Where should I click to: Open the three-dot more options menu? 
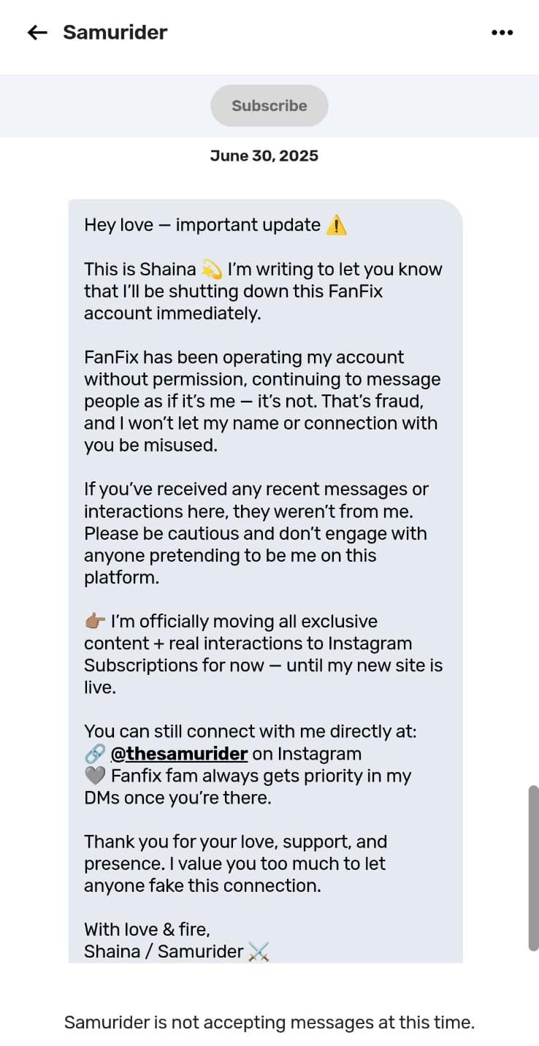pyautogui.click(x=502, y=33)
